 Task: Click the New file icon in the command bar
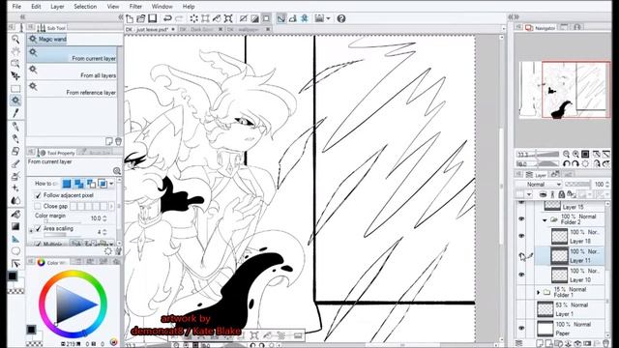pyautogui.click(x=130, y=18)
